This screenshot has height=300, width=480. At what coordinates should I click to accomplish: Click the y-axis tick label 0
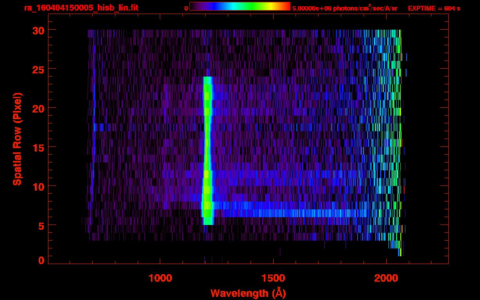[x=41, y=260]
